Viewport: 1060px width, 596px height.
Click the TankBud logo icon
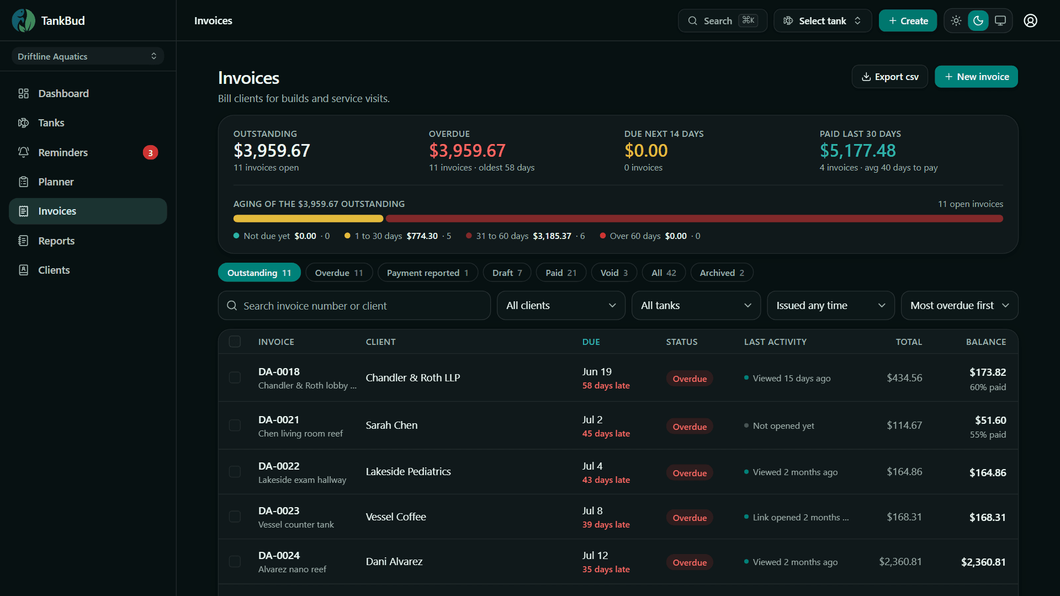pos(23,20)
